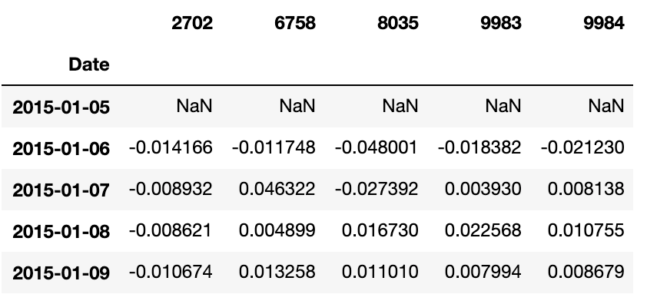This screenshot has height=304, width=647.
Task: Click the value 0.008679 cell
Action: 586,272
